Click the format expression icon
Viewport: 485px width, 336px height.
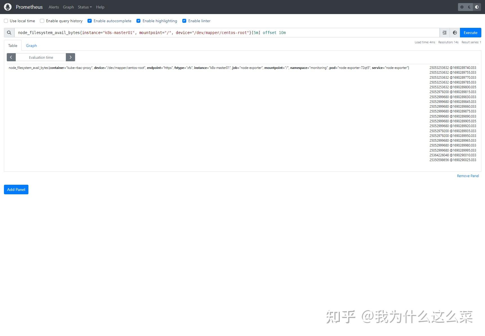[x=444, y=33]
